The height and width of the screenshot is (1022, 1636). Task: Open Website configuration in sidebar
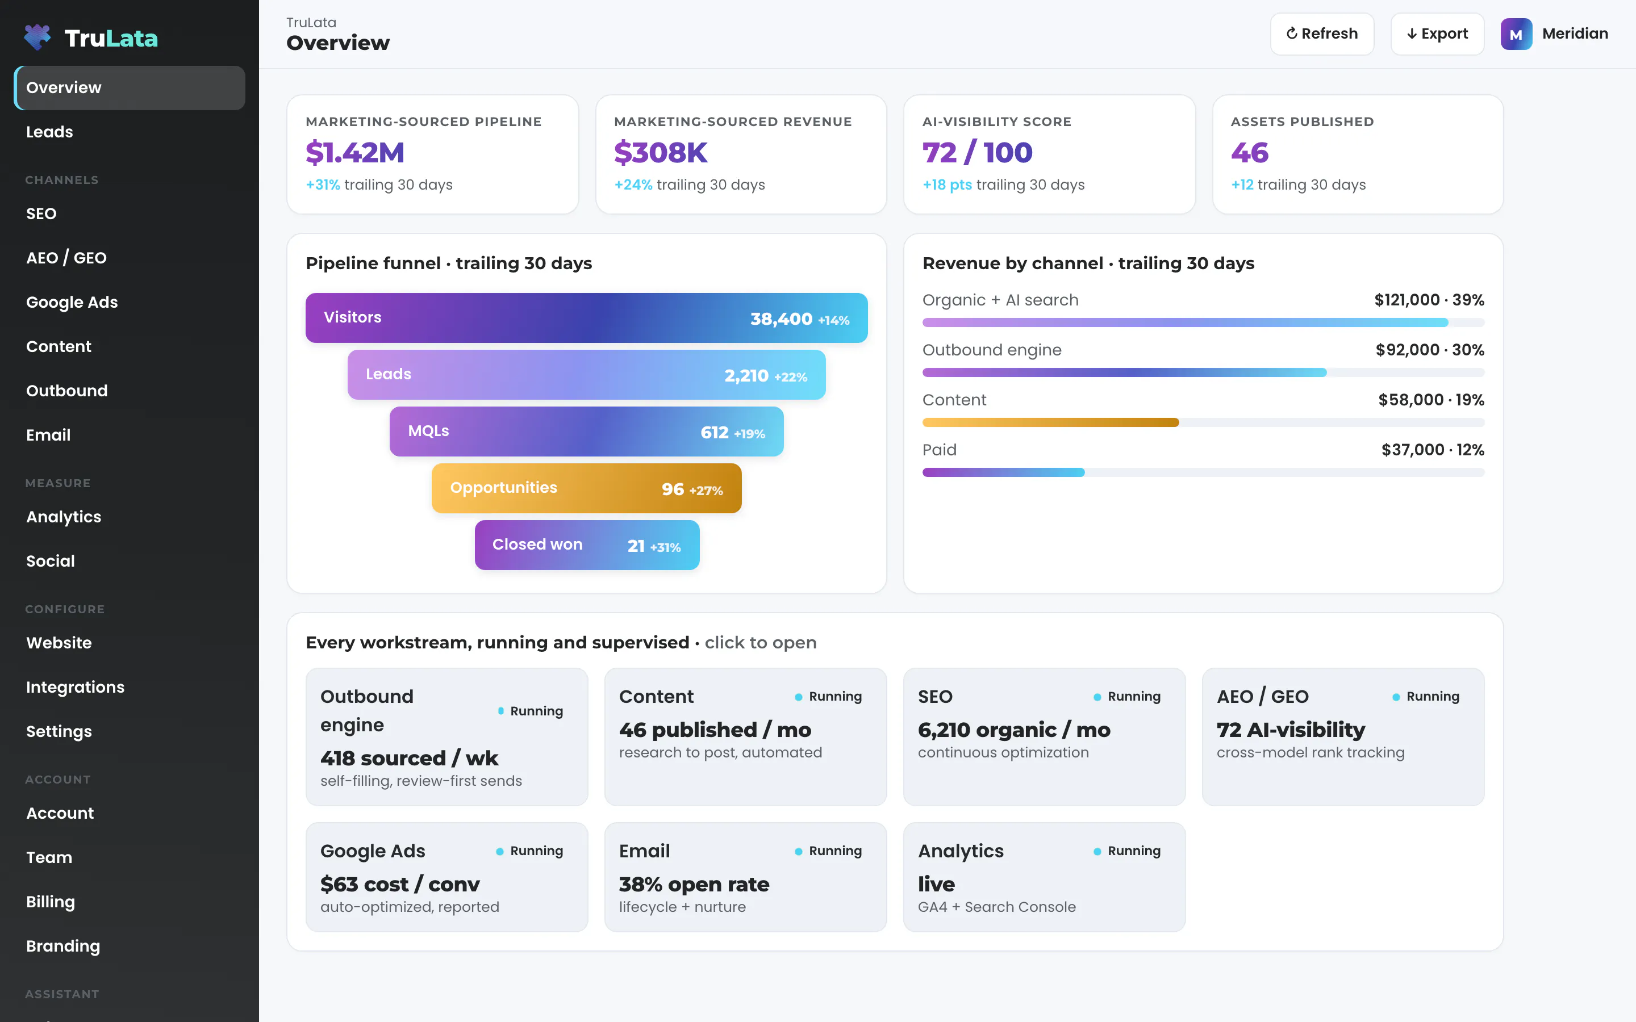pyautogui.click(x=129, y=643)
